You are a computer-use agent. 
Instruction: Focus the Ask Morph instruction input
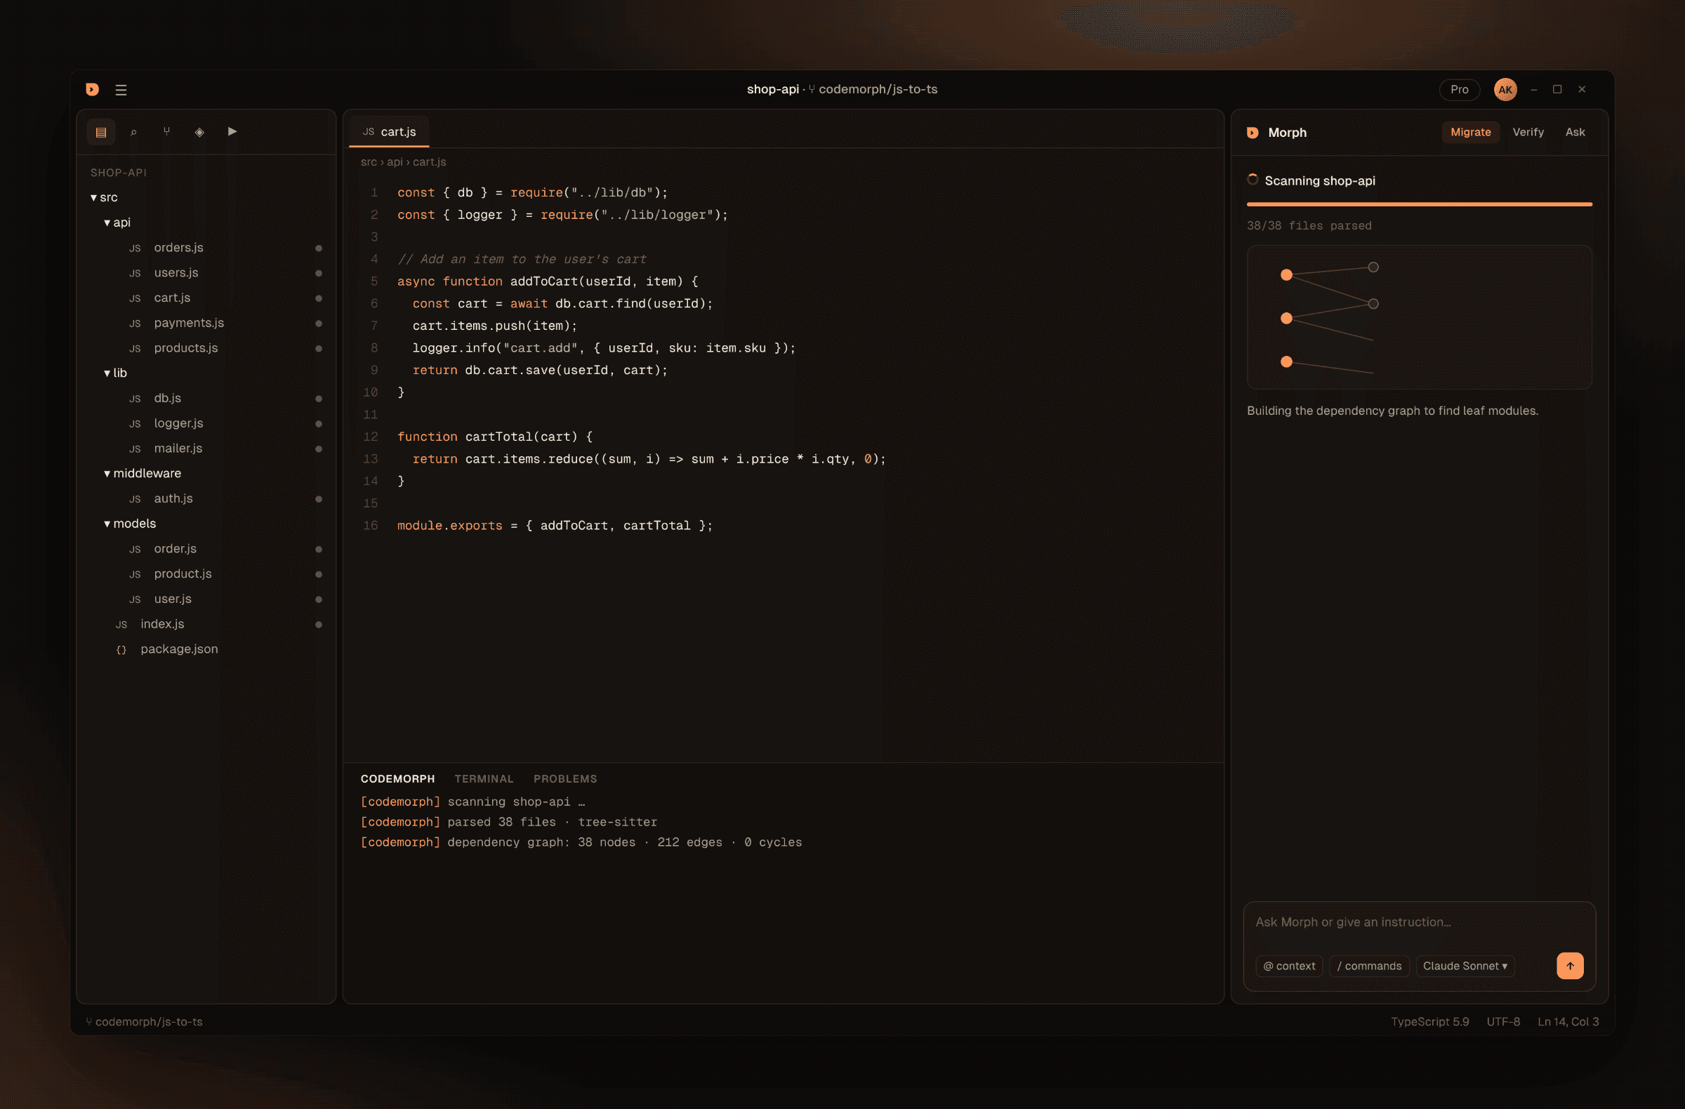click(x=1419, y=922)
